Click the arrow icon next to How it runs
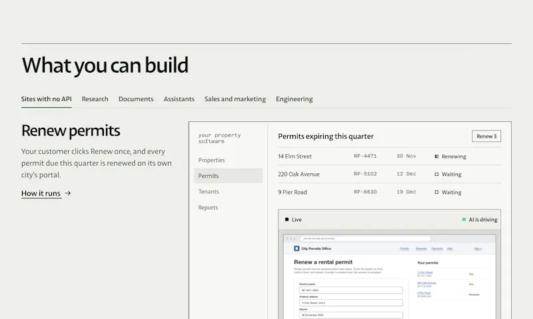The width and height of the screenshot is (533, 319). pyautogui.click(x=68, y=193)
